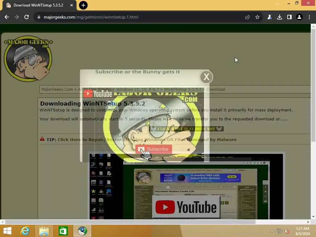
Task: Click the Downloading WinNTSetup 5.3.5.2 heading
Action: point(93,104)
